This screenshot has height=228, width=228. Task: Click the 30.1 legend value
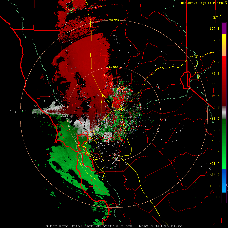coord(216,85)
